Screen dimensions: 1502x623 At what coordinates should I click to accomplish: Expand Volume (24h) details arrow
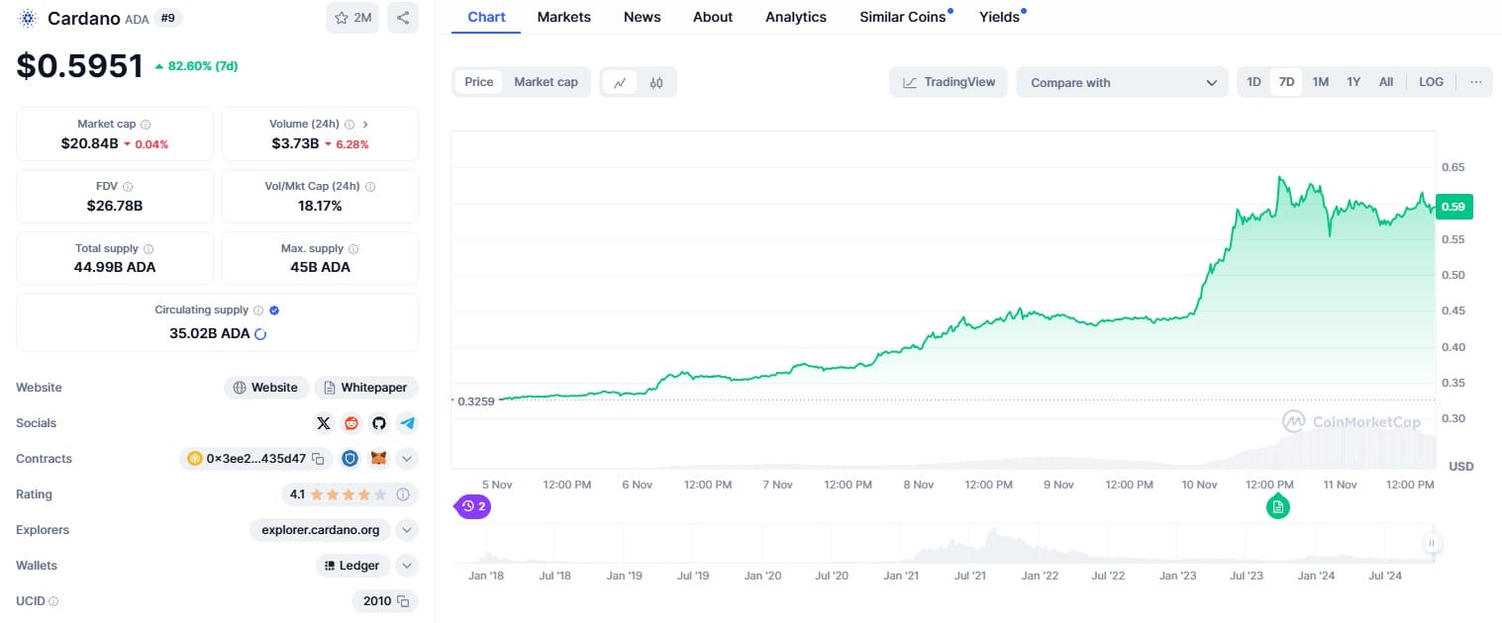[365, 125]
